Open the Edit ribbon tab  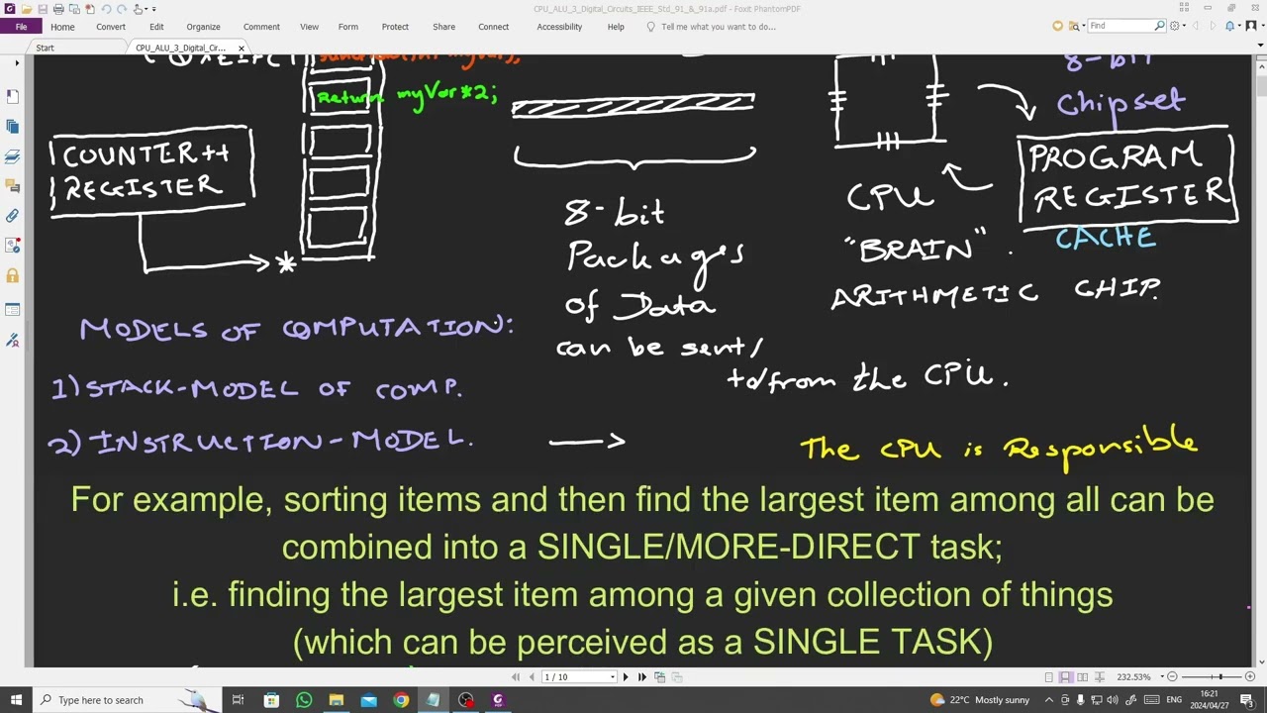[156, 27]
